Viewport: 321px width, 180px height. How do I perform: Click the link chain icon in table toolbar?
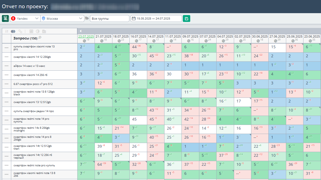click(x=20, y=31)
